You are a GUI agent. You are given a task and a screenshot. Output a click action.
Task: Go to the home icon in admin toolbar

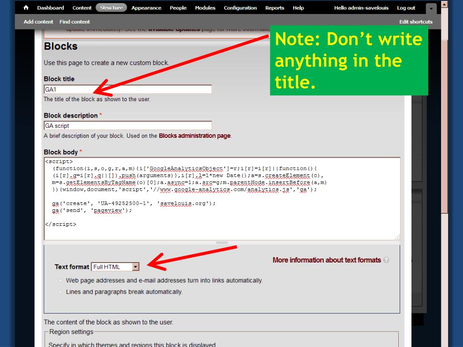point(26,8)
